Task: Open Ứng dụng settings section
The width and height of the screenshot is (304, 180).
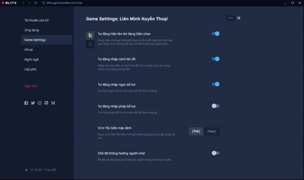Action: (x=31, y=30)
